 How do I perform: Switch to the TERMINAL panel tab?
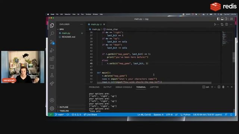[141, 87]
